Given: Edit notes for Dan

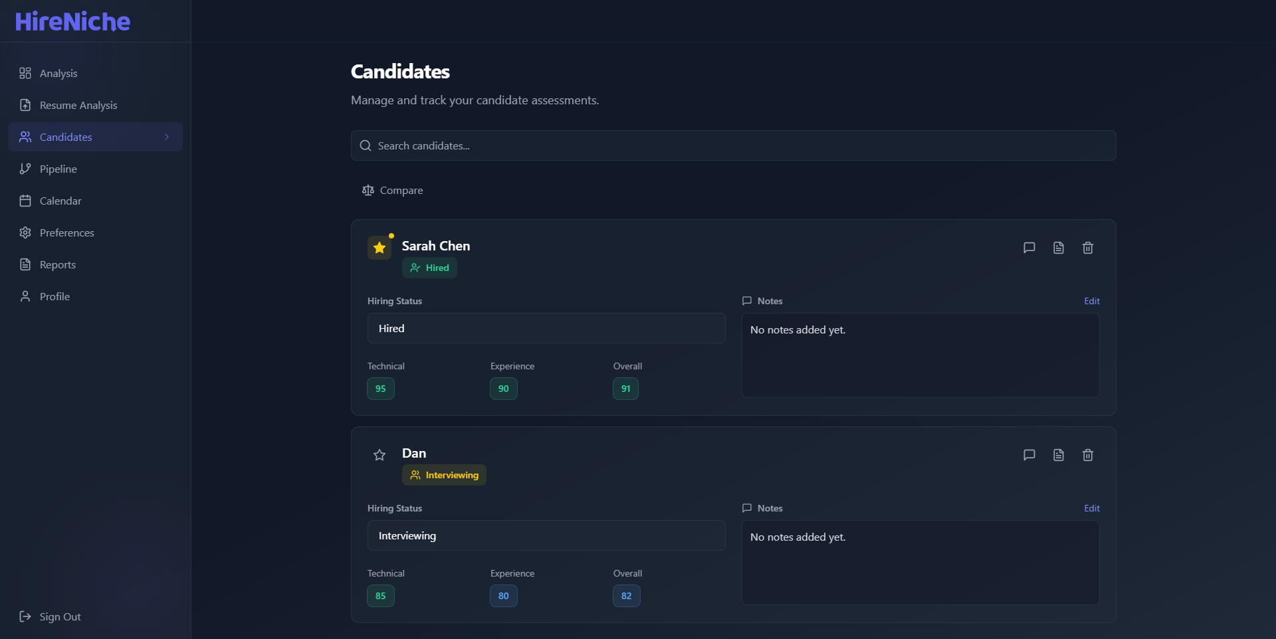Looking at the screenshot, I should (1091, 508).
